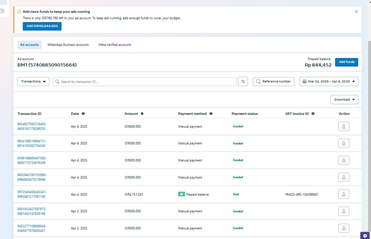Image resolution: width=371 pixels, height=239 pixels.
Task: Select the Ad accounts tab
Action: [30, 45]
